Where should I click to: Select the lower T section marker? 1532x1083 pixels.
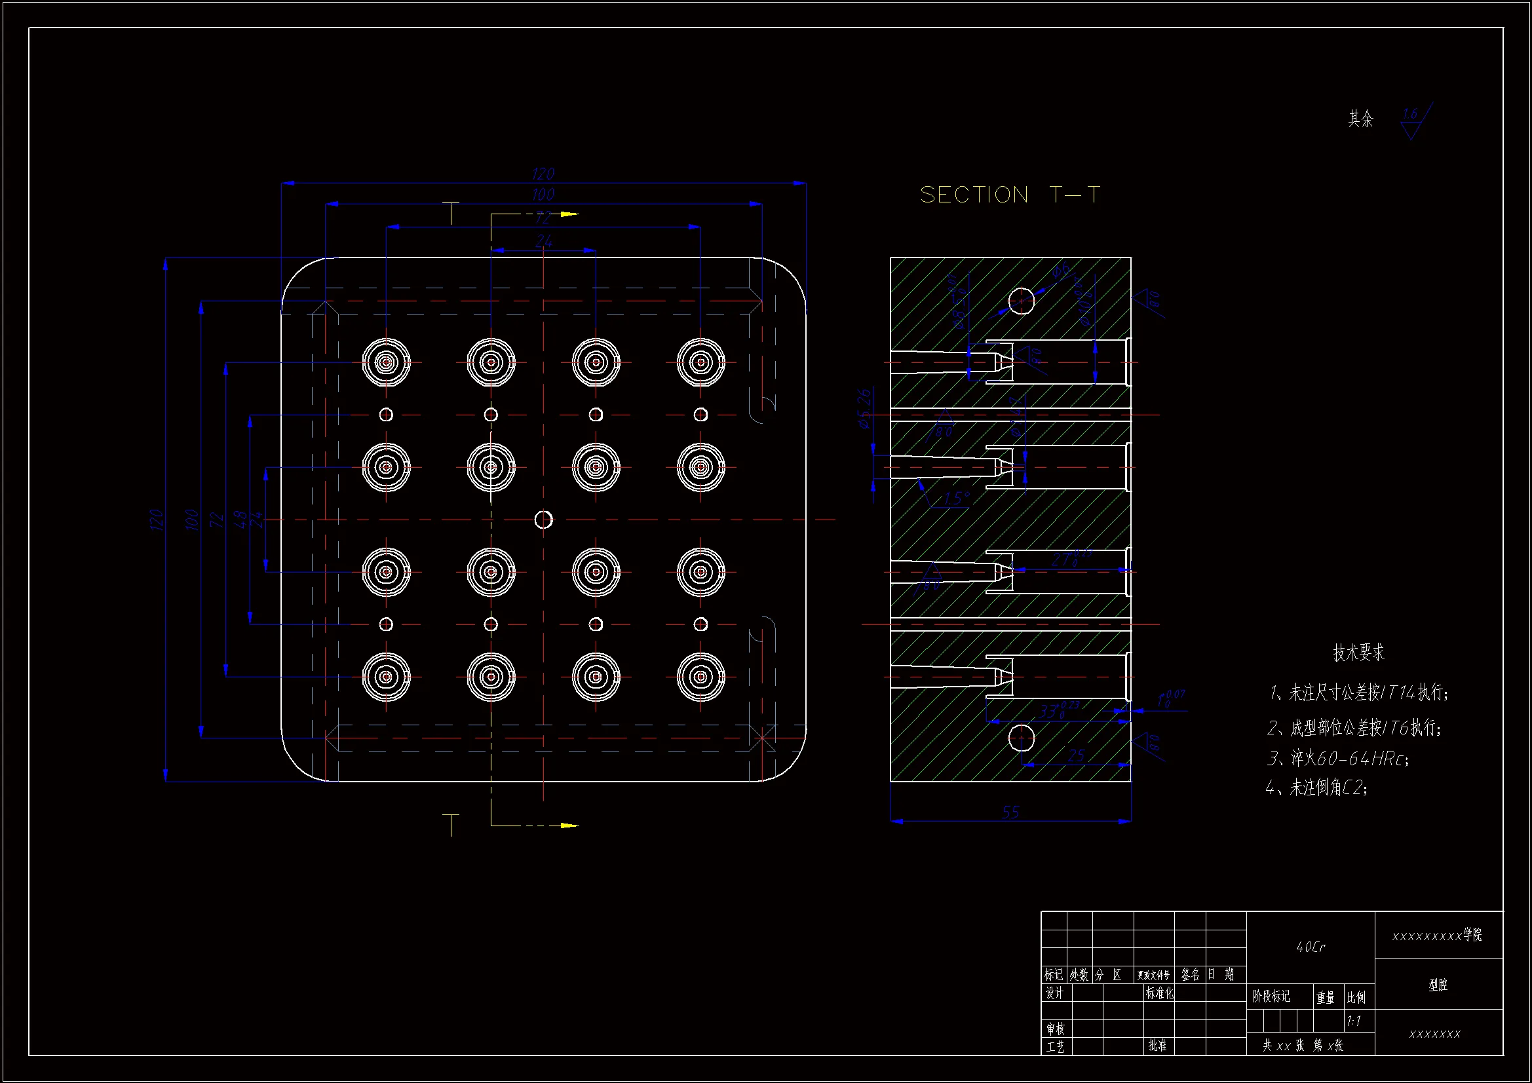click(x=451, y=825)
